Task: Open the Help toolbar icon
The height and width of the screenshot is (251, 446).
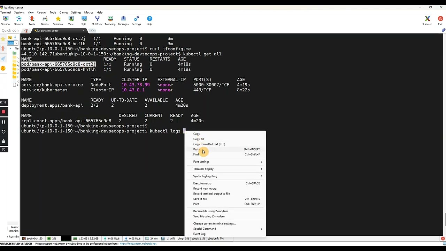Action: point(149,21)
